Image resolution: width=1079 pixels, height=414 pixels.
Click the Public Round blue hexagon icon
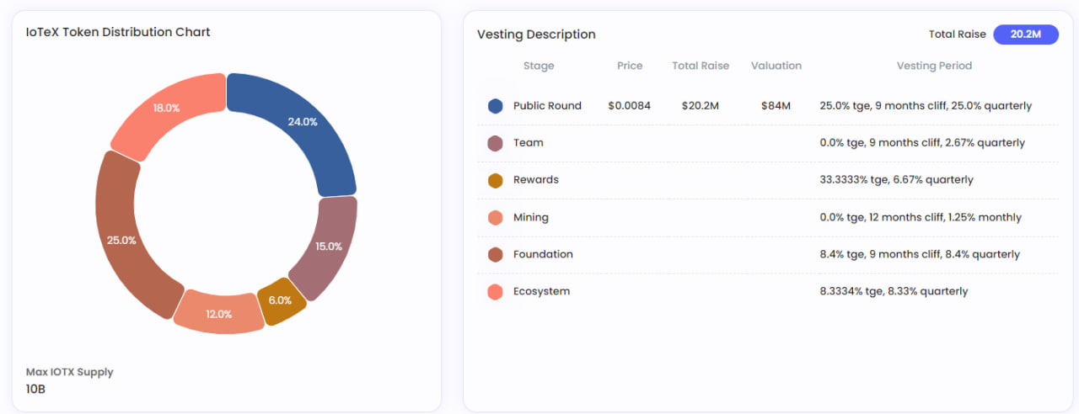[496, 106]
